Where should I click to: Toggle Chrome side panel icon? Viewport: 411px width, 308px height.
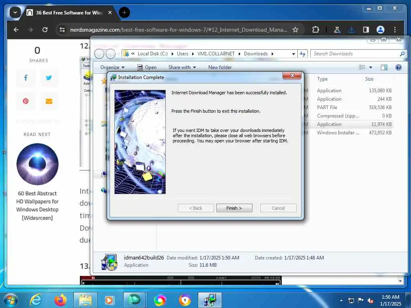click(x=366, y=30)
